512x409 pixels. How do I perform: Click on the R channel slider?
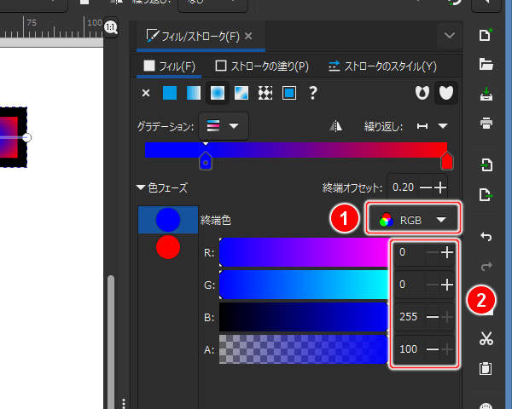pos(303,252)
